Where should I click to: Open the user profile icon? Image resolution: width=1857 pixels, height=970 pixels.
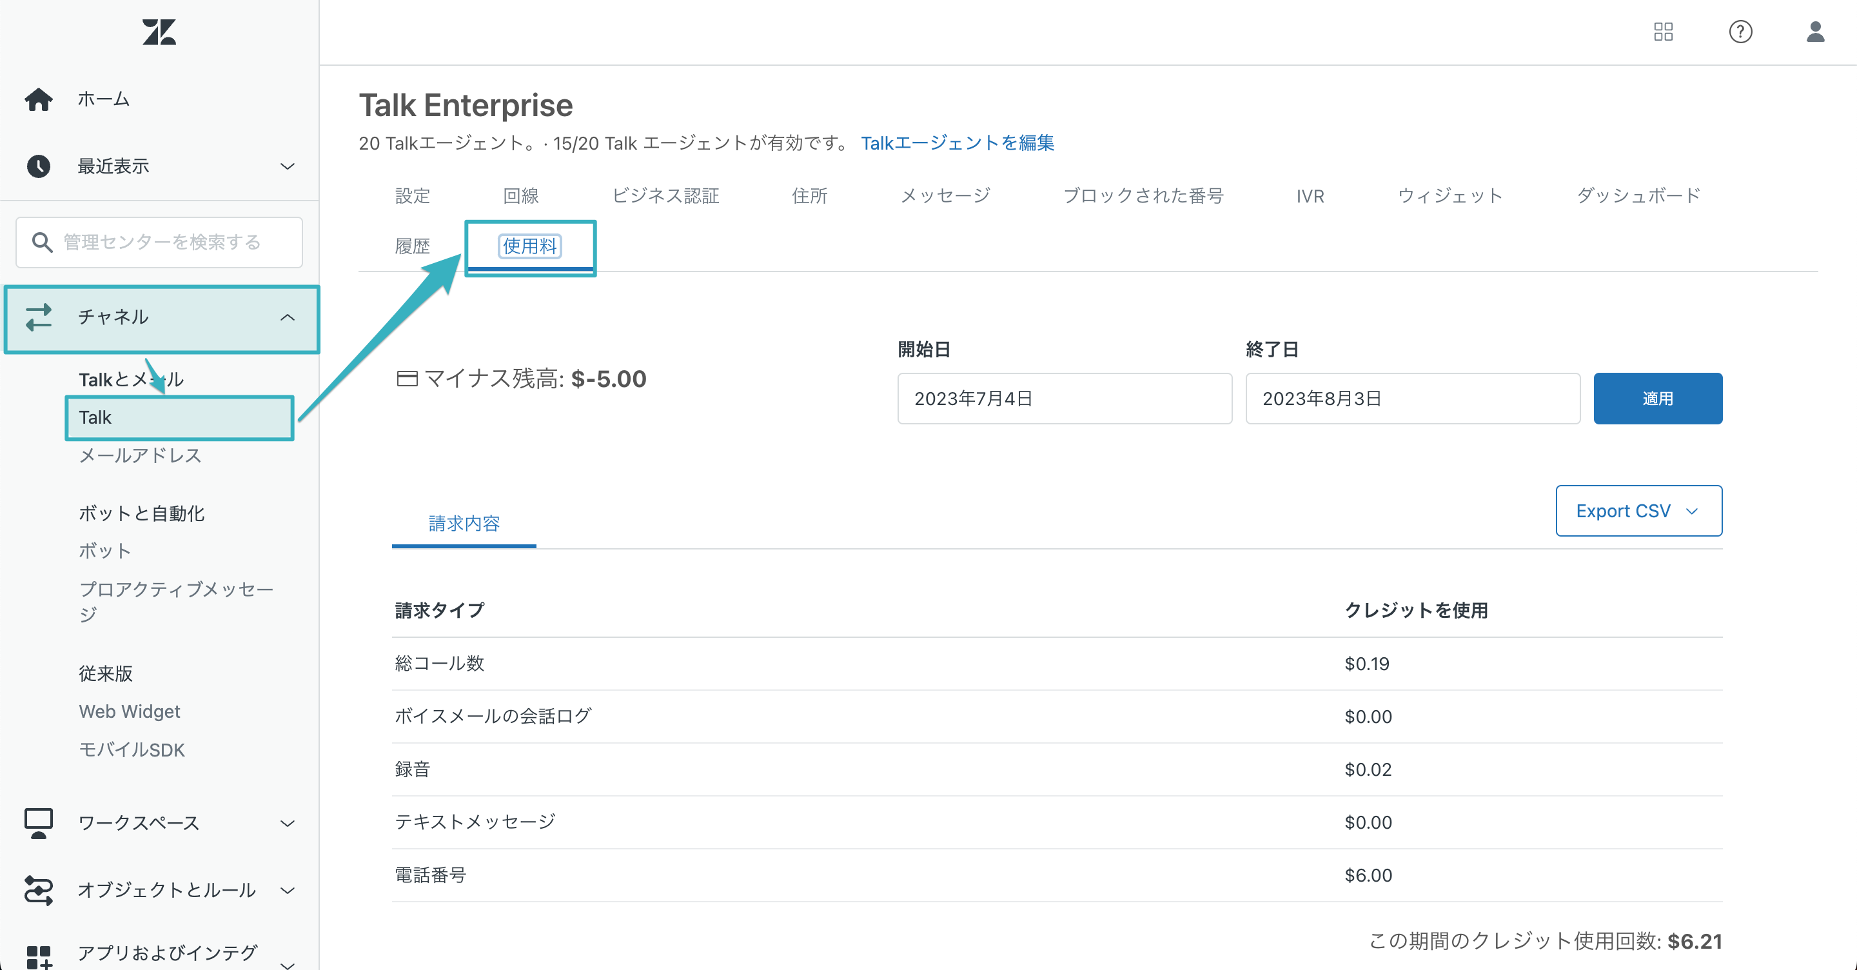(x=1815, y=32)
